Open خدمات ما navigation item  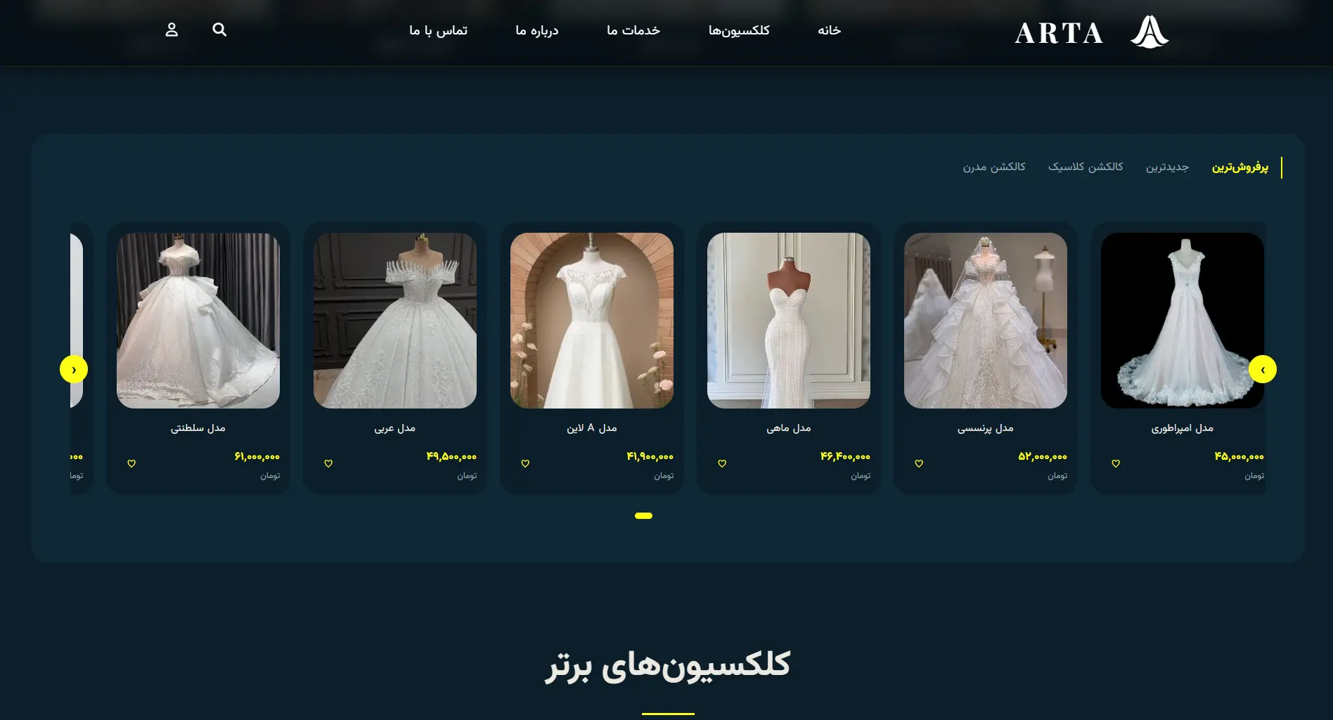coord(633,30)
